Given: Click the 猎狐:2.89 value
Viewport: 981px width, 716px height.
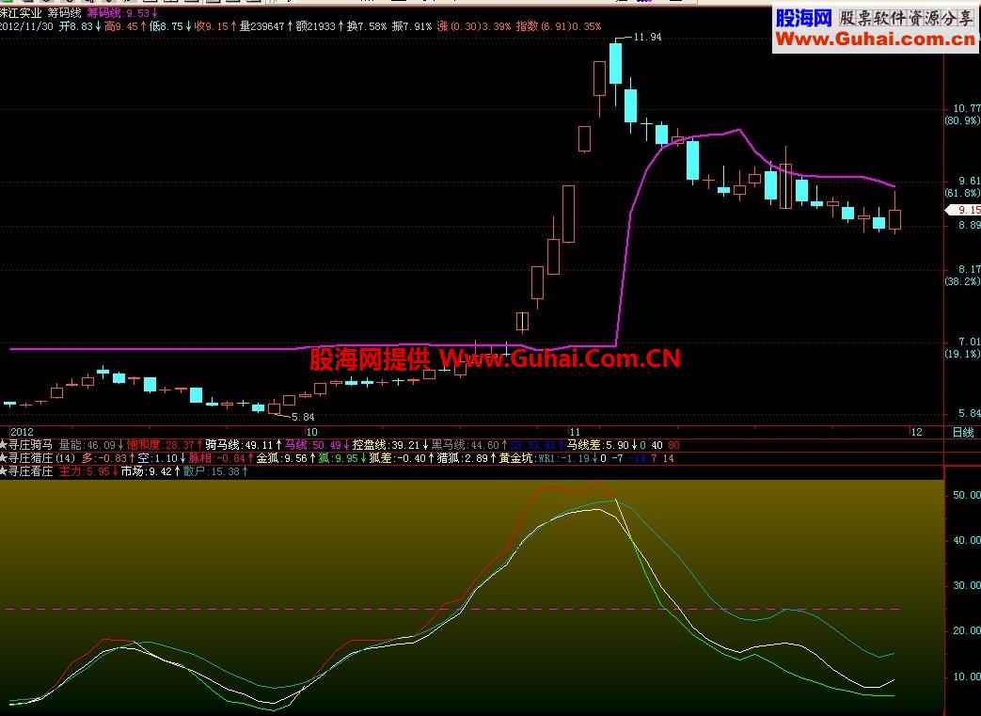Looking at the screenshot, I should point(467,458).
